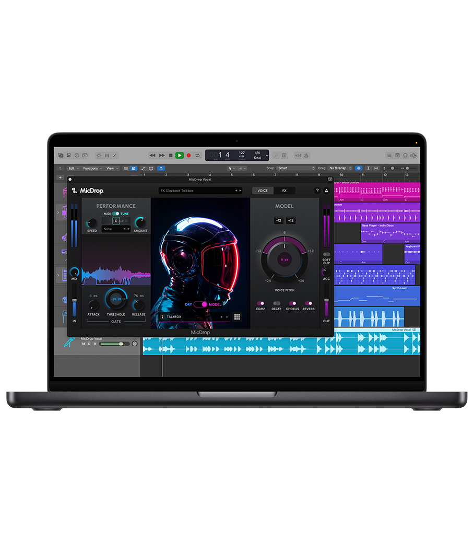Image resolution: width=474 pixels, height=543 pixels.
Task: Open the Loop Browser icon
Action: point(405,156)
